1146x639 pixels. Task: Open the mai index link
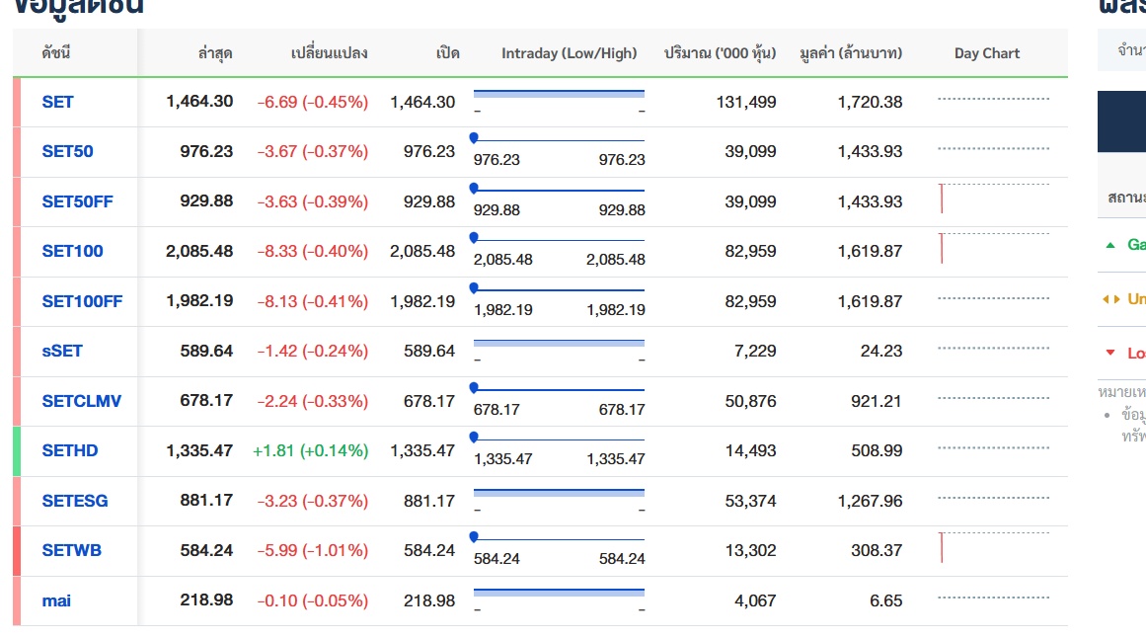tap(56, 600)
